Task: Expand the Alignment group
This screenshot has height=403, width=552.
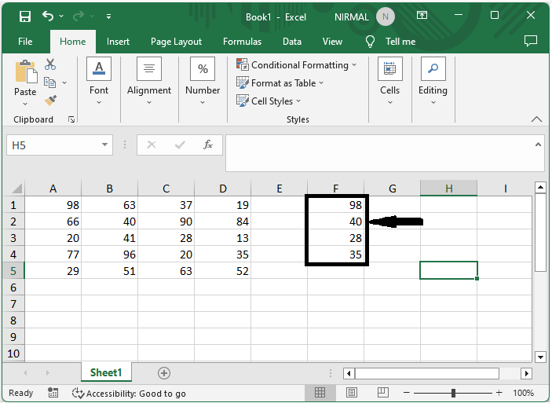Action: 149,81
